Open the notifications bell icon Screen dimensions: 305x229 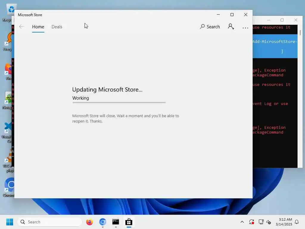pos(297,222)
